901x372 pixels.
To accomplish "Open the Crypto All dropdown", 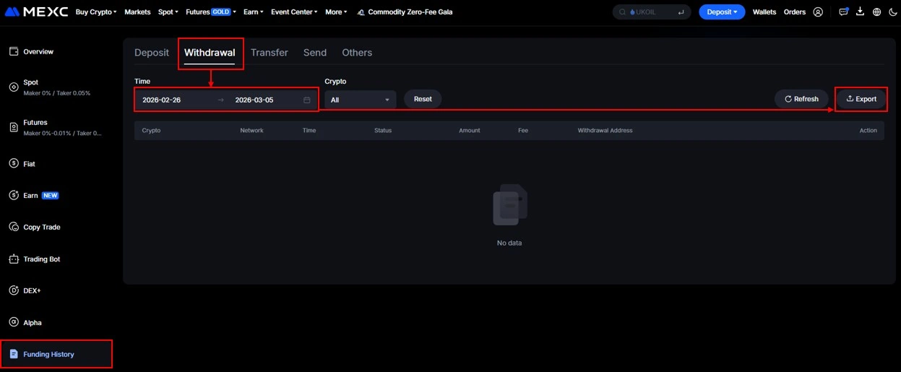I will coord(361,100).
